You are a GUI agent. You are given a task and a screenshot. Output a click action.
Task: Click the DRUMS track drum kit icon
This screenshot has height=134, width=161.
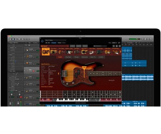[x=27, y=50]
